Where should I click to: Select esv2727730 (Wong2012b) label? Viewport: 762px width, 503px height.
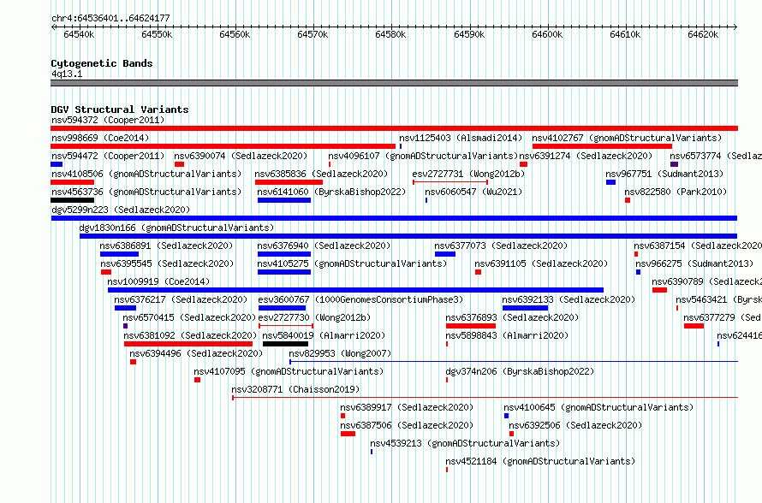314,317
